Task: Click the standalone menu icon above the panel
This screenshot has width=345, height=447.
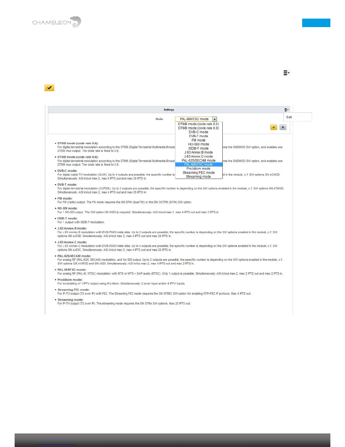Action: [286, 73]
